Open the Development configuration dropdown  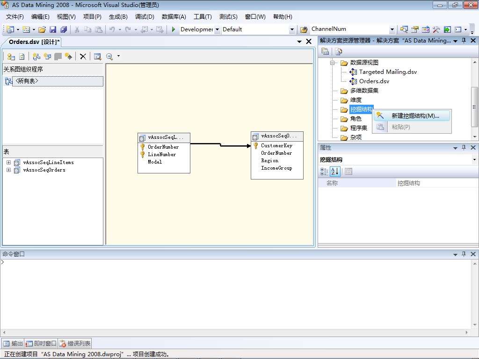coord(217,29)
